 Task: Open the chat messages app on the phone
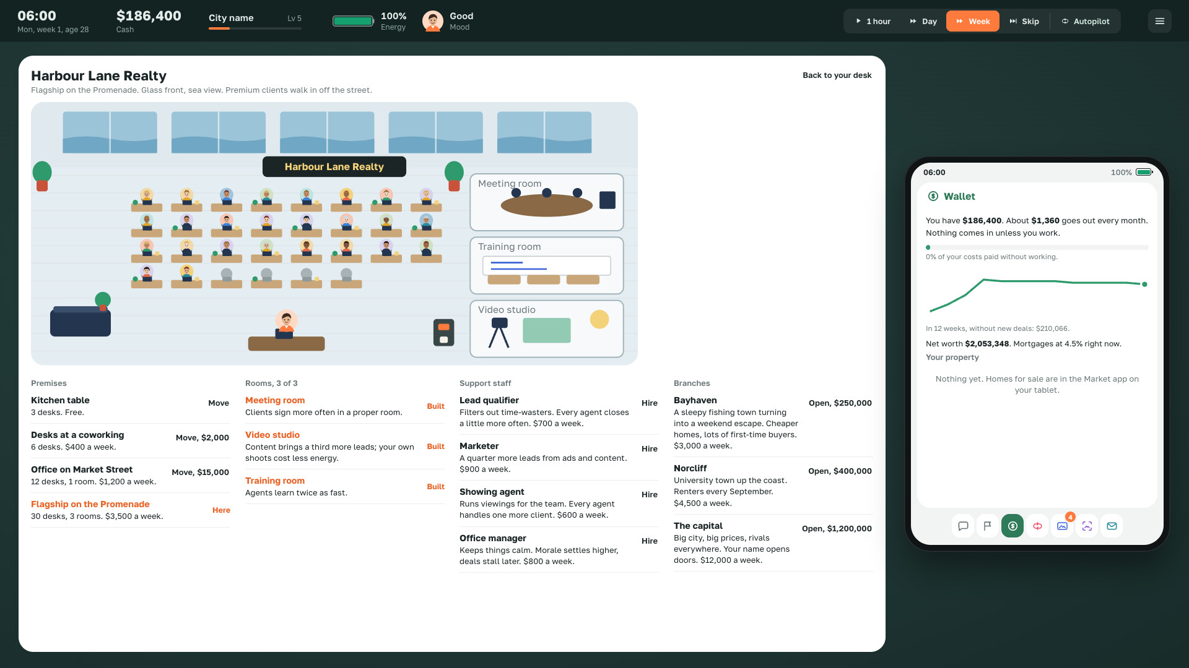pyautogui.click(x=963, y=526)
